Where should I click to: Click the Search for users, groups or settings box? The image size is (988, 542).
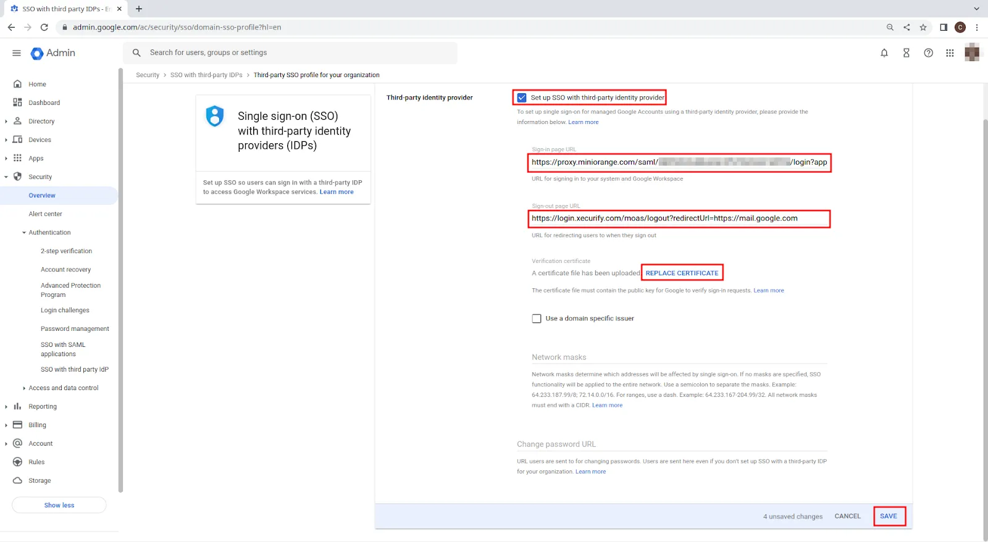[x=290, y=53]
